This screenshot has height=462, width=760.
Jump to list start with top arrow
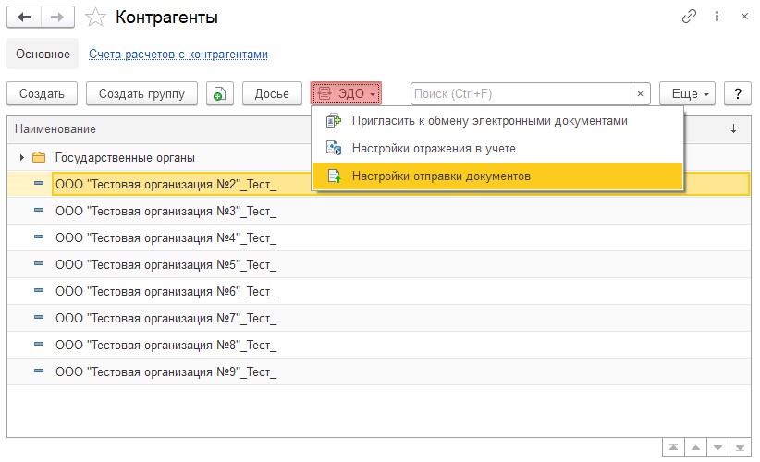[x=672, y=447]
